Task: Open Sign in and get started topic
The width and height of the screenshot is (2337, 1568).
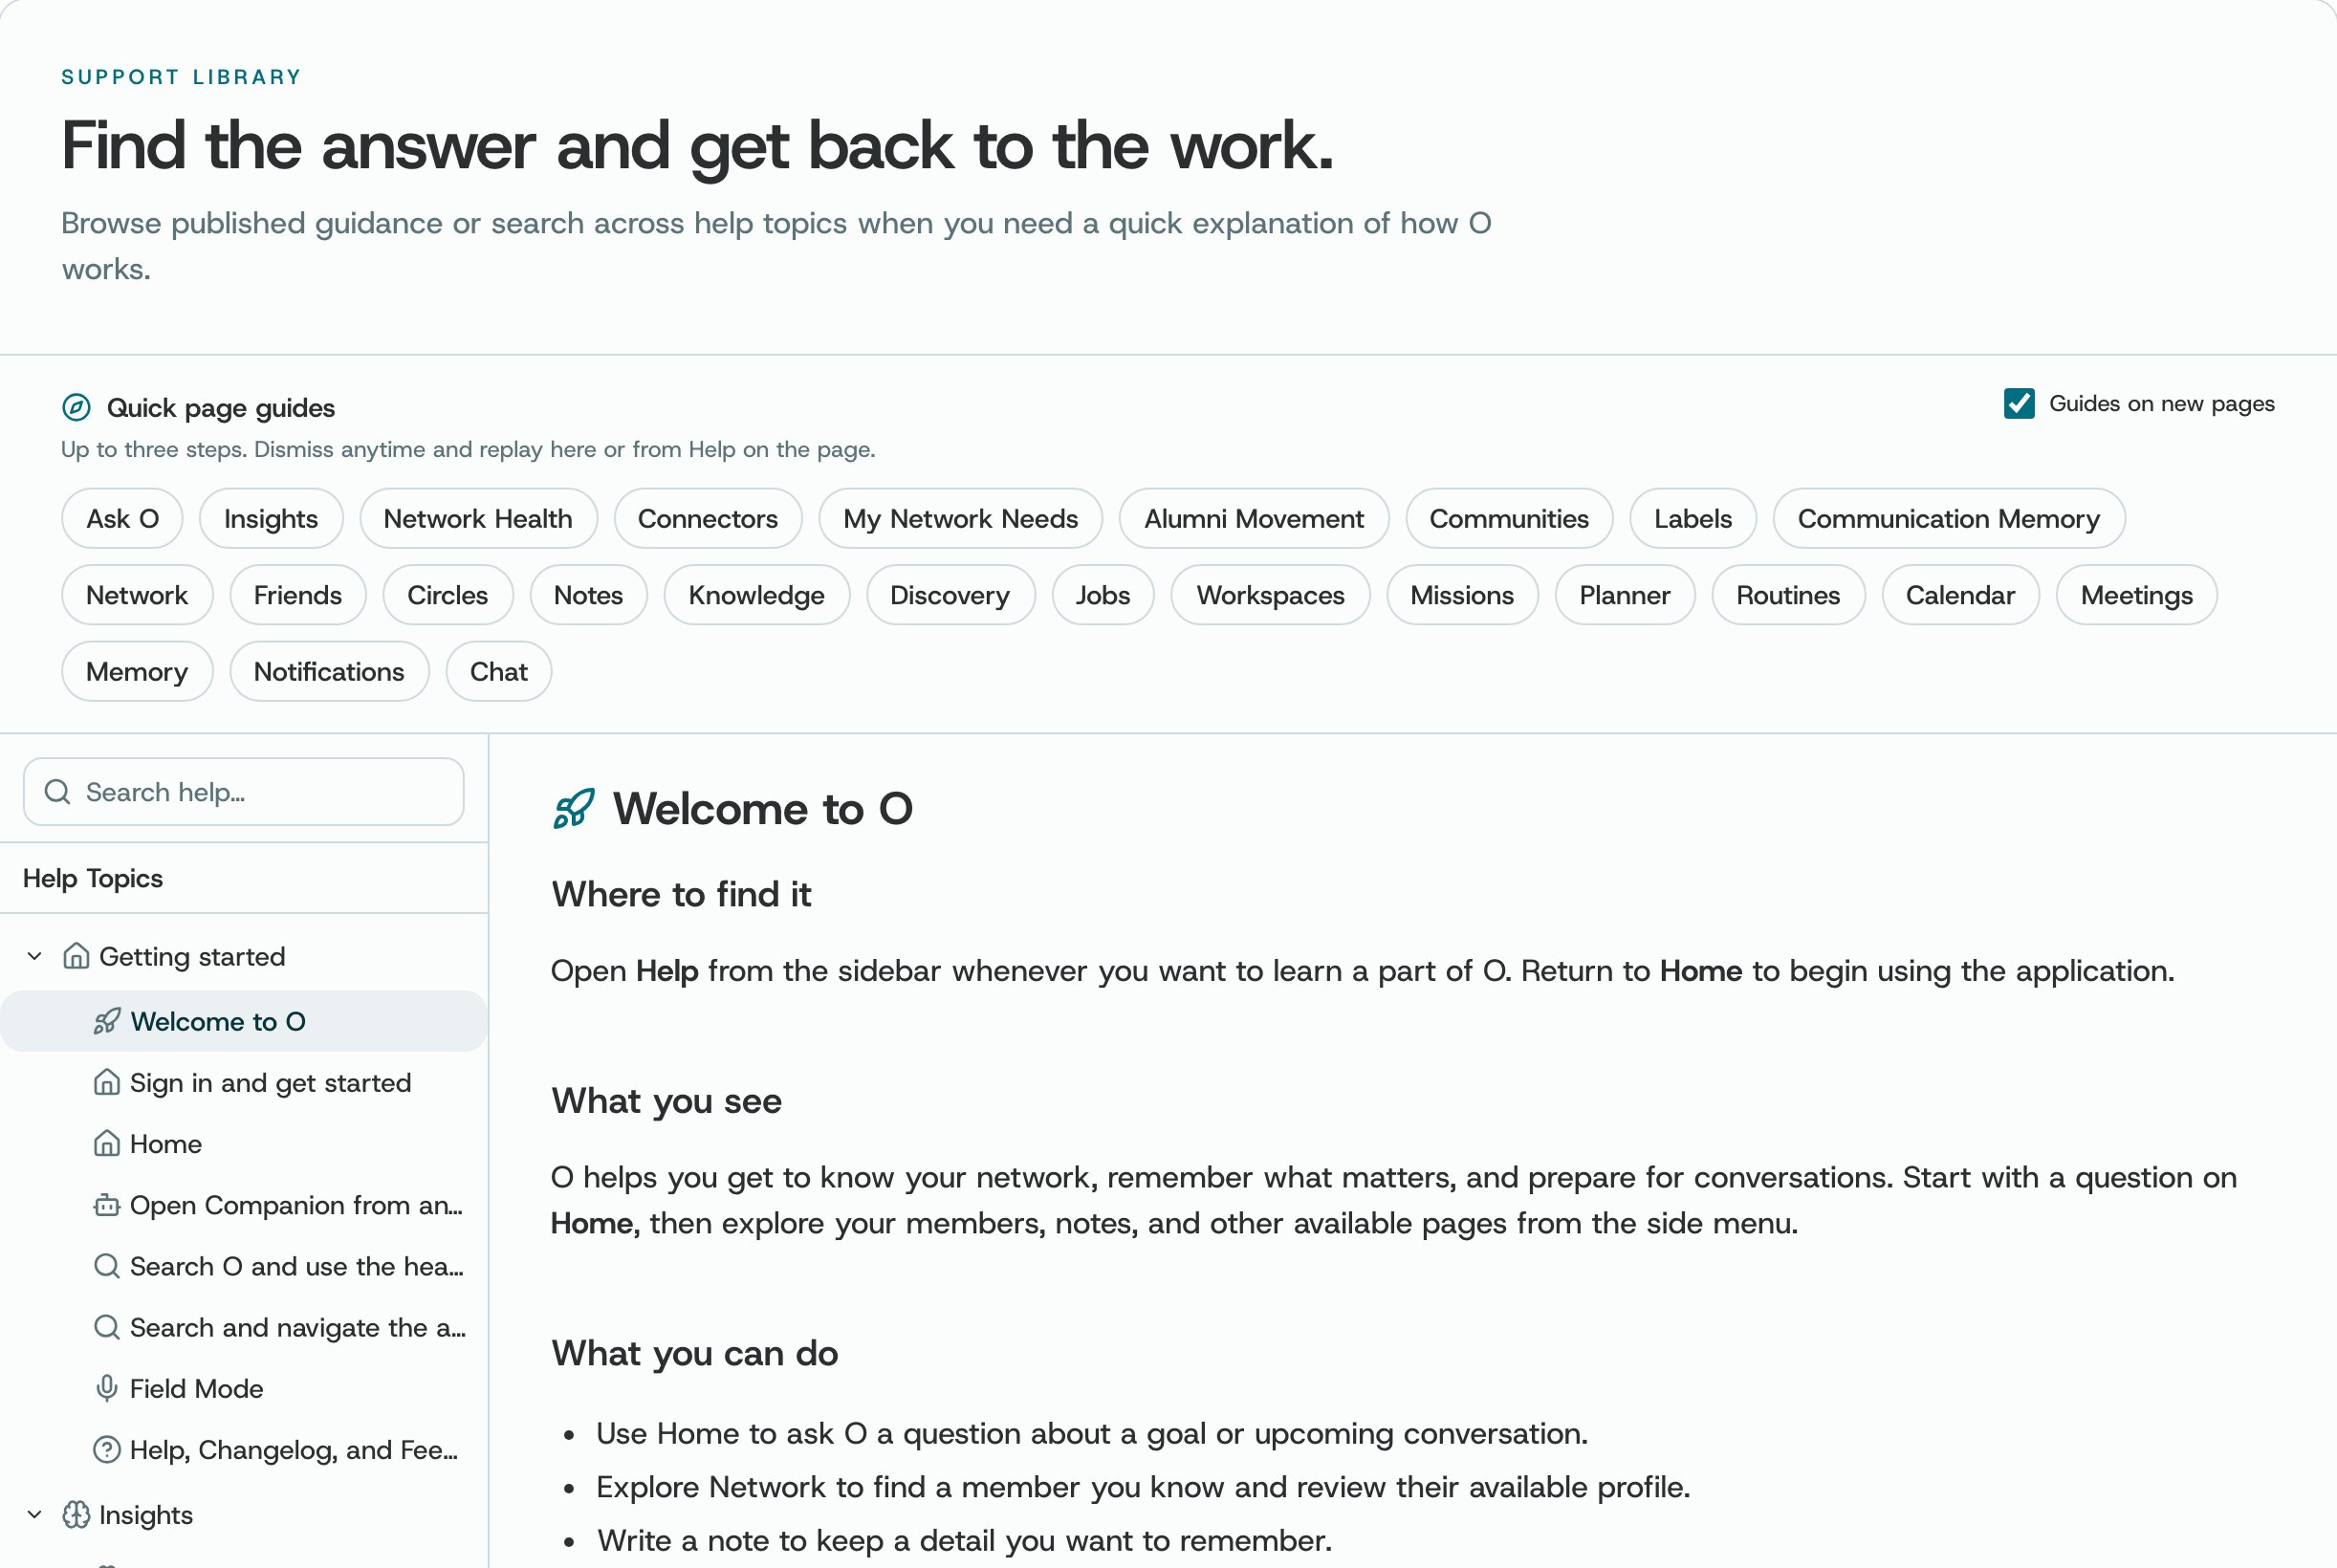Action: [x=244, y=1083]
